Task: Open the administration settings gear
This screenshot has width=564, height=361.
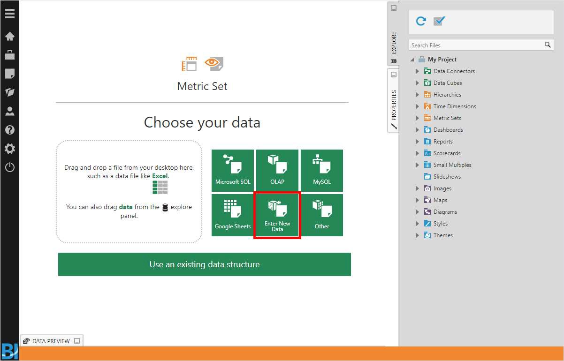Action: point(9,149)
